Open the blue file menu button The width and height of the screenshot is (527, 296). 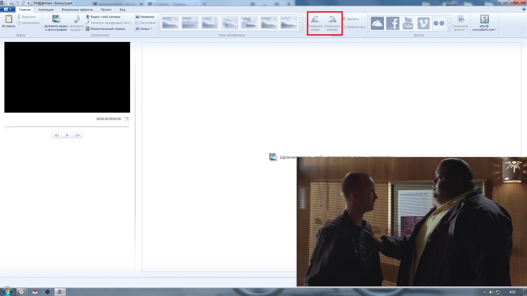pos(7,9)
